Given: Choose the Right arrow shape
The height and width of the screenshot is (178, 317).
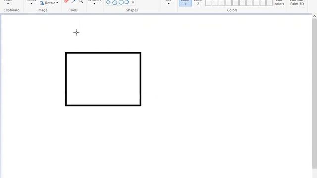Looking at the screenshot, I should 127,2.
